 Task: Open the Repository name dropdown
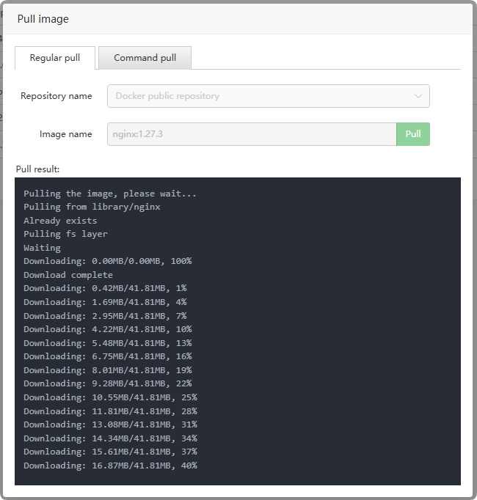coord(268,96)
